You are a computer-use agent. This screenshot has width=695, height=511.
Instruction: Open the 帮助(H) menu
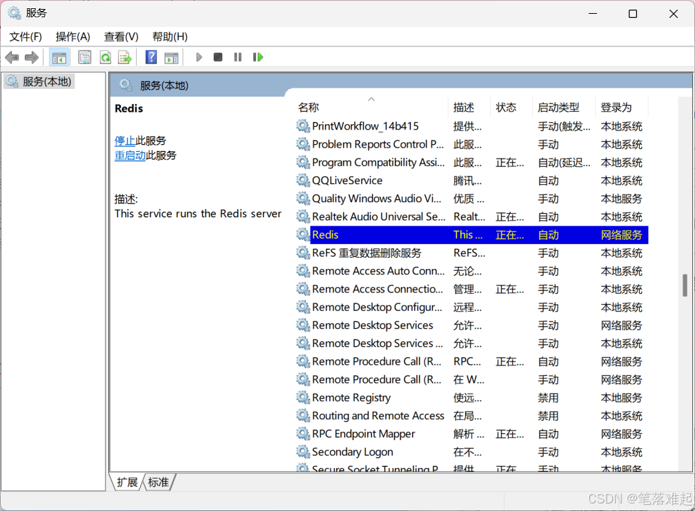click(170, 37)
